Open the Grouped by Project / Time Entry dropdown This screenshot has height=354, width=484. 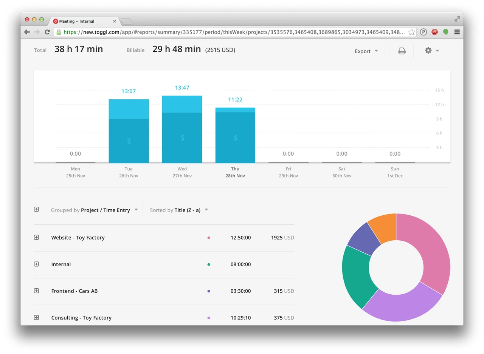tap(95, 210)
